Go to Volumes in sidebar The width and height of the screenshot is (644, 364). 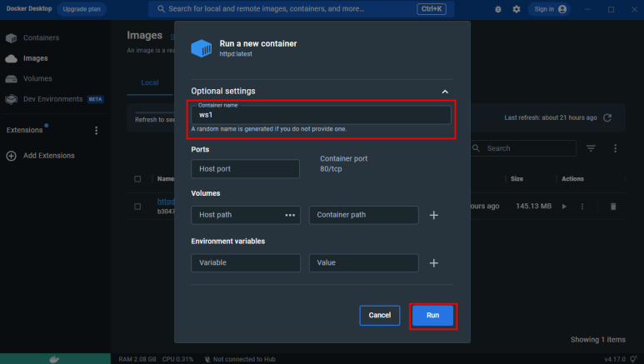(37, 78)
